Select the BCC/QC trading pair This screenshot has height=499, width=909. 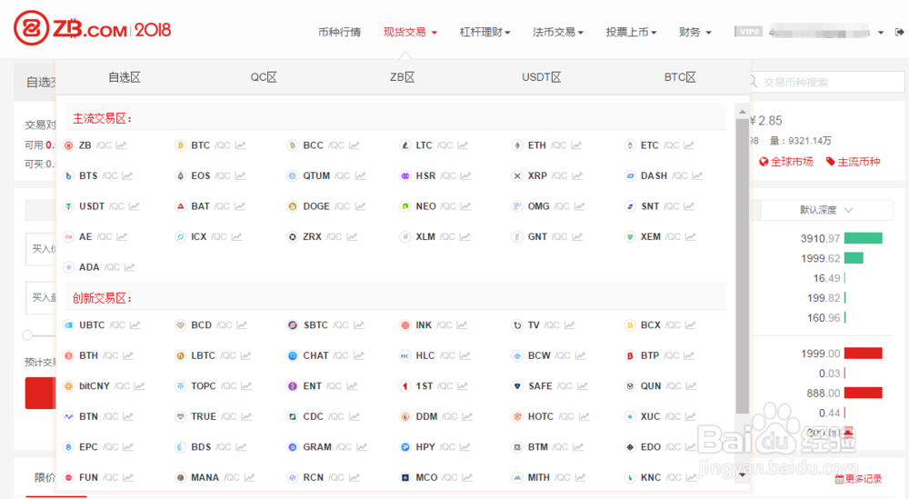[324, 145]
